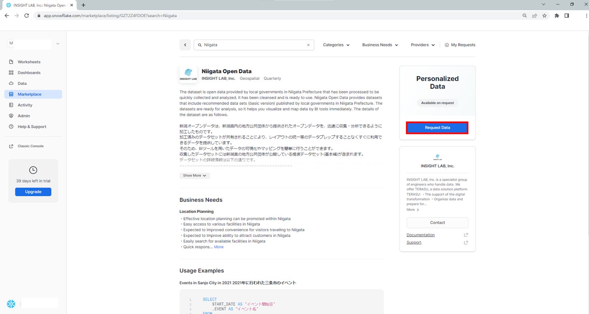This screenshot has width=589, height=314.
Task: Click the Contact button
Action: [437, 223]
